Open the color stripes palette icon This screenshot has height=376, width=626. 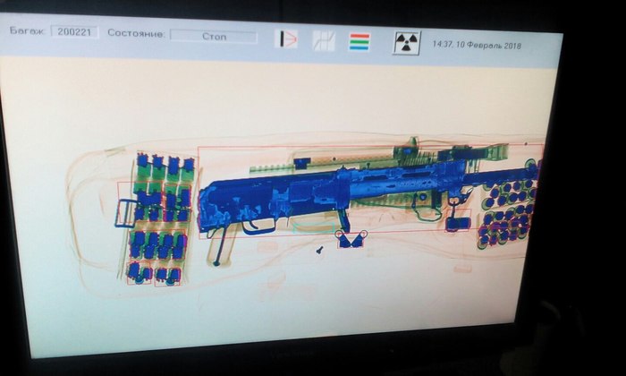360,40
